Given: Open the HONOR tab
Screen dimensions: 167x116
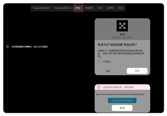Looking at the screenshot, I should 89,8.
